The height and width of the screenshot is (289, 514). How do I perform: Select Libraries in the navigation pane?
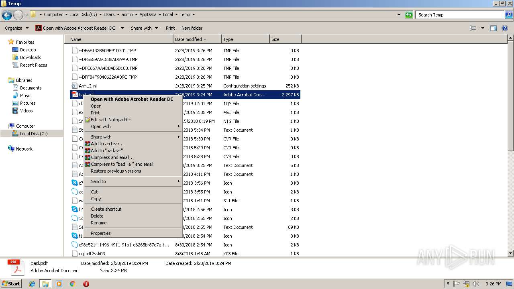24,80
